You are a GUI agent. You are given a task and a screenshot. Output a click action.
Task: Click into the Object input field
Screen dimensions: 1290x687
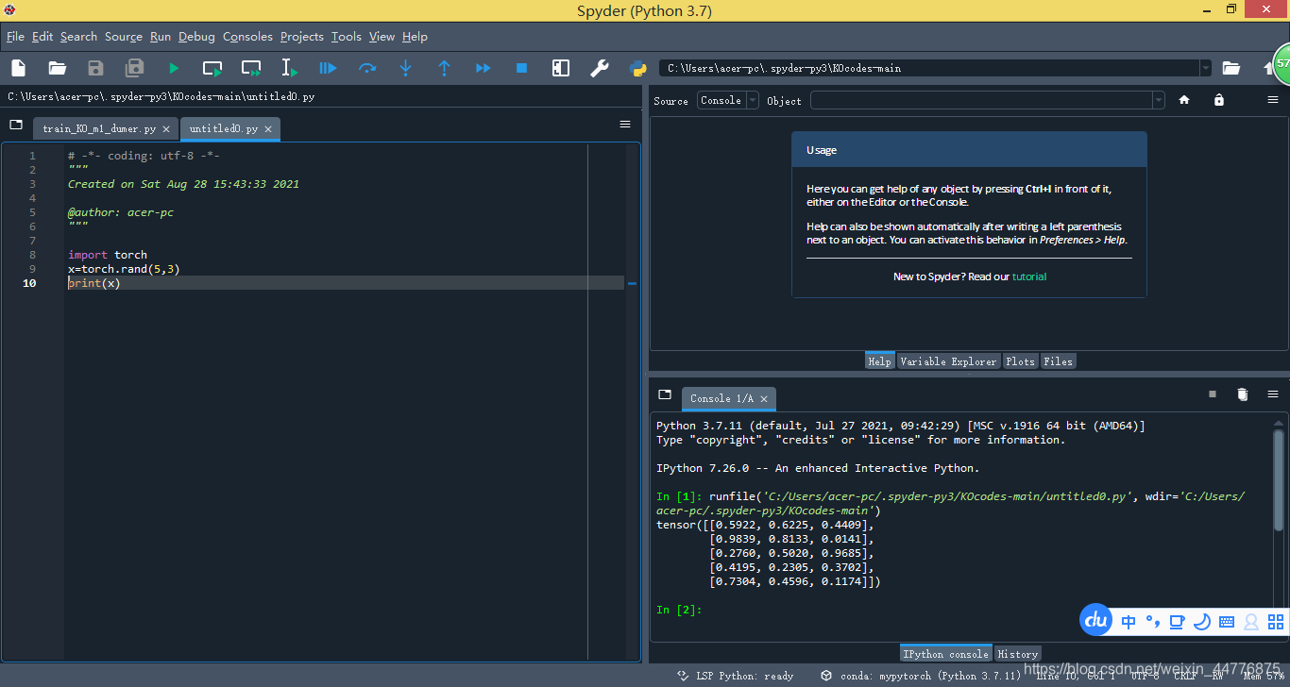981,100
